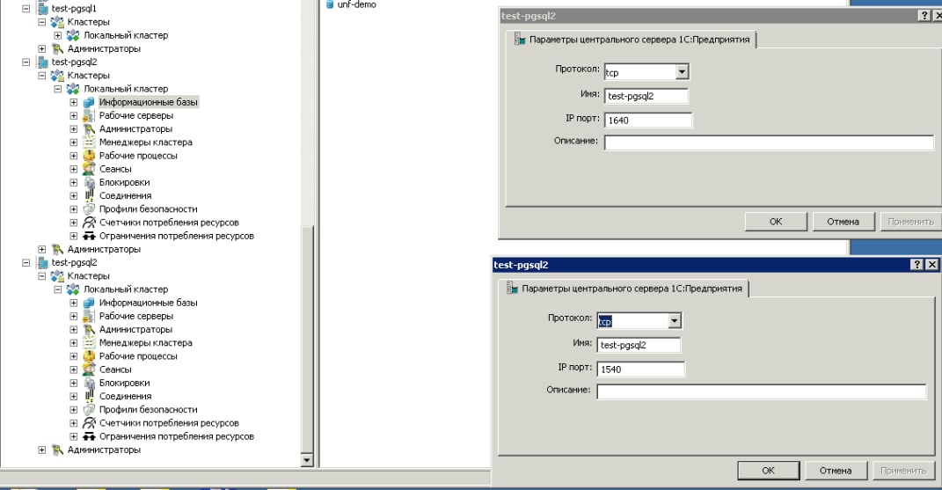Click the IP порт field showing 1640
The width and height of the screenshot is (942, 490).
pyautogui.click(x=648, y=121)
